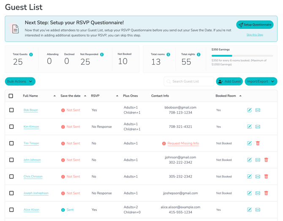Check the select-all checkbox in the table header
Viewport: 283px width, 221px height.
[x=11, y=96]
